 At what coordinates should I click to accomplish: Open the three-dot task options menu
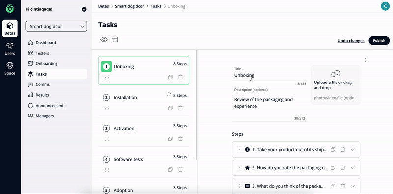pyautogui.click(x=366, y=60)
